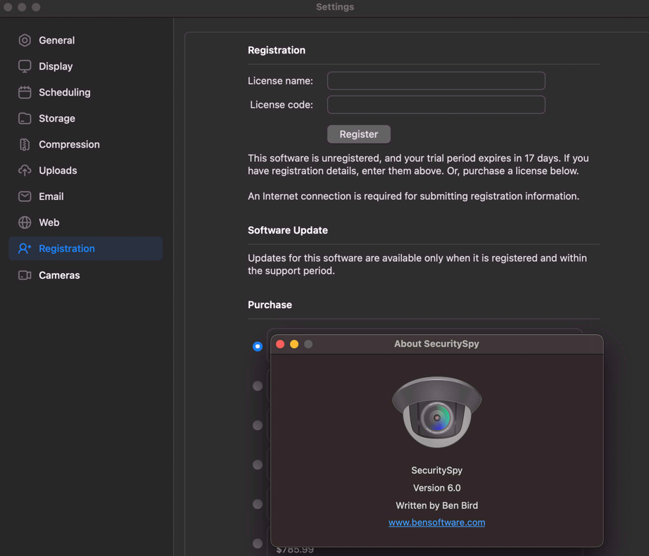This screenshot has width=649, height=556.
Task: Click the Storage folder icon
Action: click(x=25, y=118)
